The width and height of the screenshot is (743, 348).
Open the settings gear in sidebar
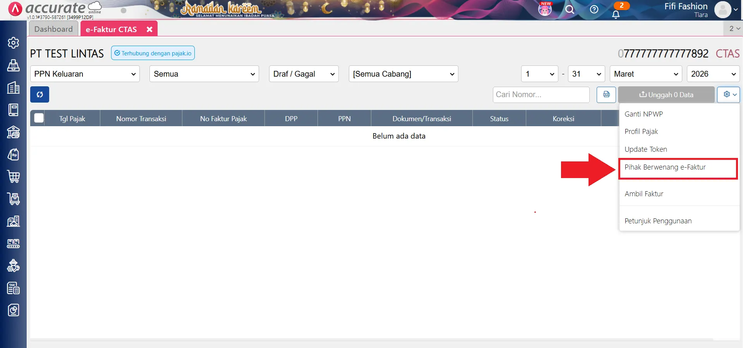tap(14, 43)
